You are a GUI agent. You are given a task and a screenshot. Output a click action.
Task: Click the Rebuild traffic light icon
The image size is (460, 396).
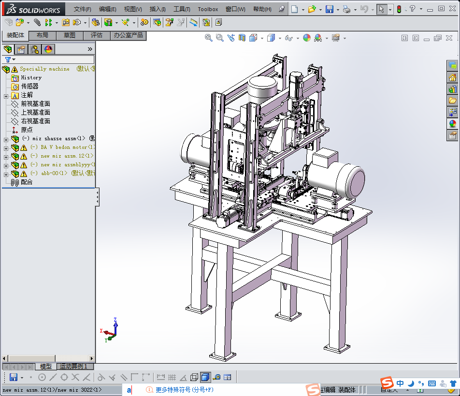click(399, 9)
